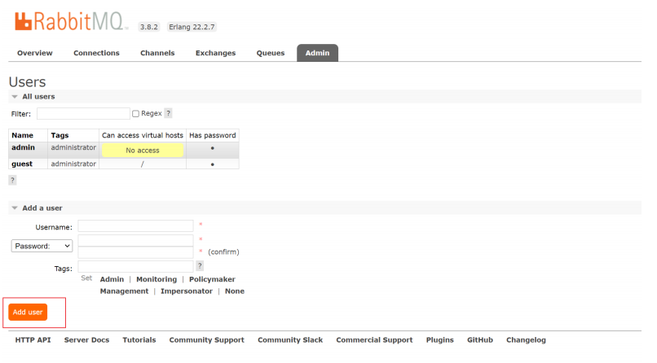Viewport: 657px width, 363px height.
Task: Open the GitHub footer link
Action: 480,340
